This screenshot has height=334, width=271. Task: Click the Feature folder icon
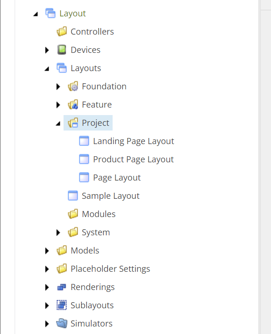click(x=73, y=105)
